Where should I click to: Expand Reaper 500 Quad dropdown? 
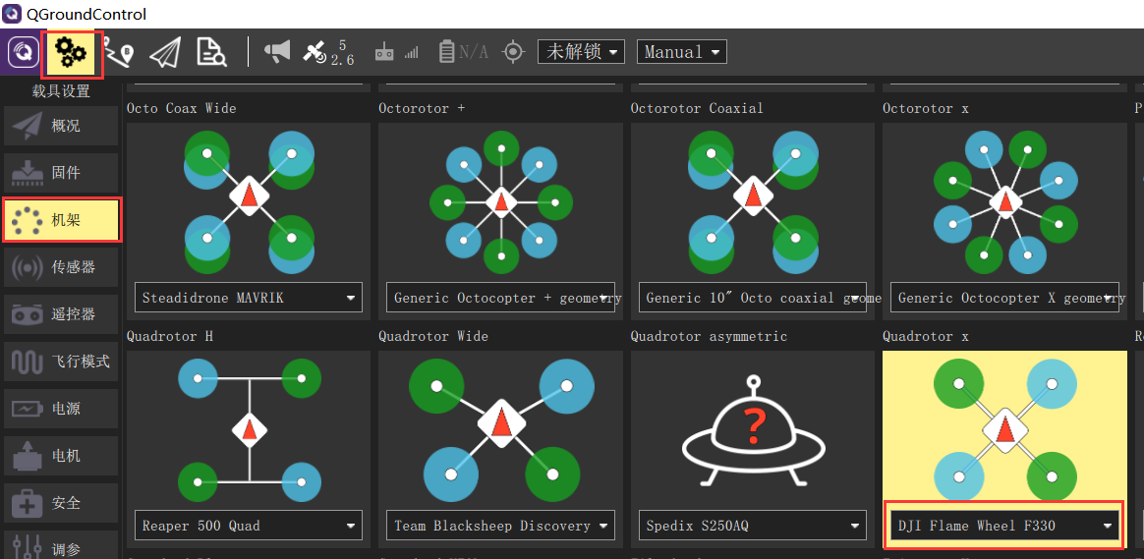(x=249, y=526)
